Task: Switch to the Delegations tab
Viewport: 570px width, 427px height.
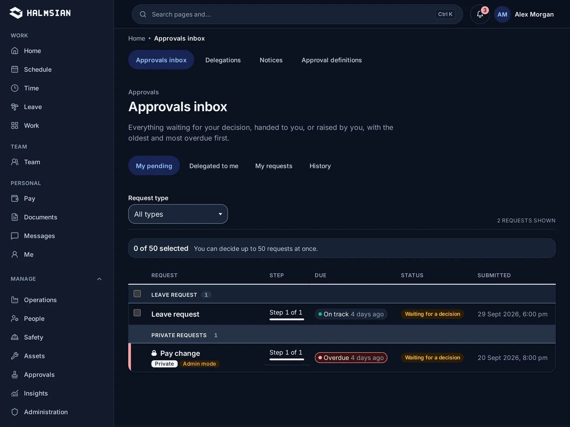Action: click(223, 60)
